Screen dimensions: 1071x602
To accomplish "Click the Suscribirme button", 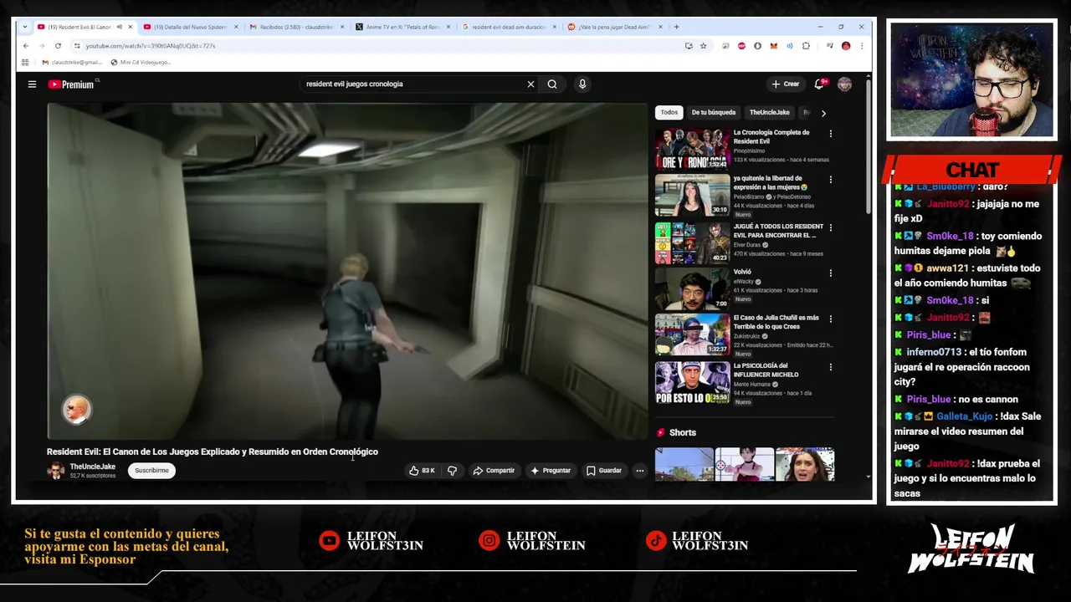I will [151, 471].
